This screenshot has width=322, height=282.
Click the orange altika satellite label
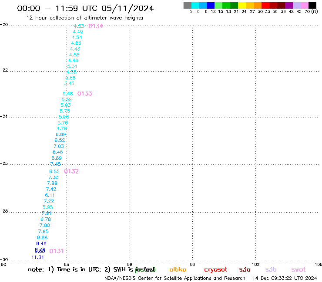[178, 269]
